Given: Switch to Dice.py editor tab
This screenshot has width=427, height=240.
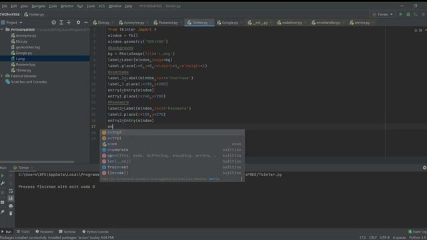Looking at the screenshot, I should click(x=103, y=23).
